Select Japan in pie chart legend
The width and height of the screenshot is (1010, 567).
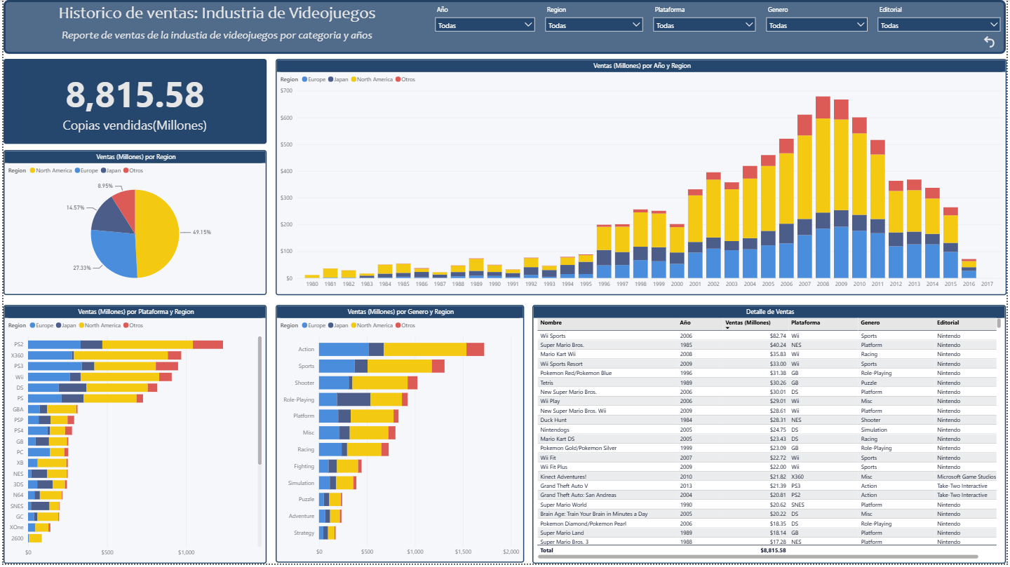(110, 170)
